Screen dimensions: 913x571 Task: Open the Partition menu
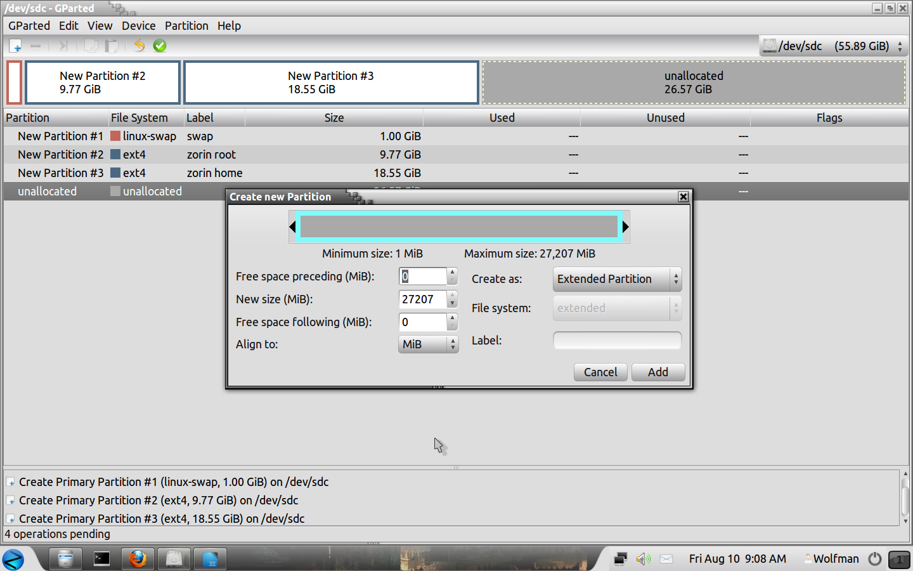click(186, 26)
